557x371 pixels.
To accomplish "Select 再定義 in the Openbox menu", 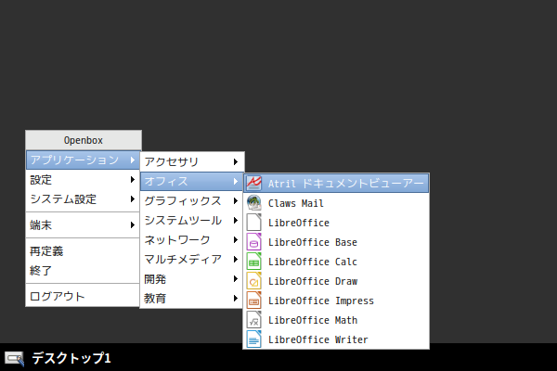I will tap(83, 251).
